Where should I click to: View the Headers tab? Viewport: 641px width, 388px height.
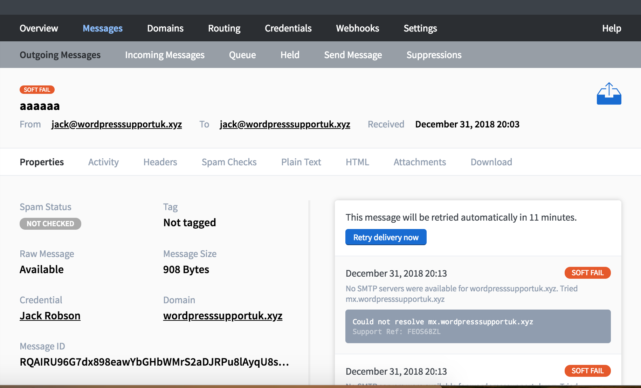(x=160, y=162)
